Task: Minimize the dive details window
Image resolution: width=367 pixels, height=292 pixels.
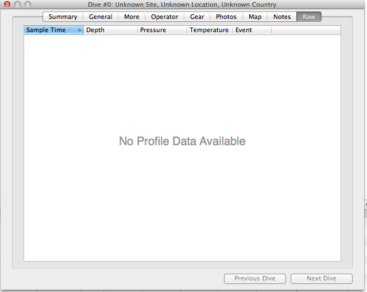Action: [x=17, y=5]
